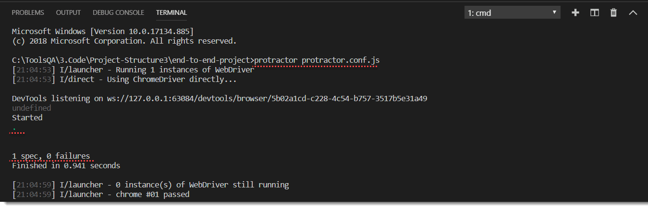Click the 'protractor protractor.conf.js' command text
The height and width of the screenshot is (209, 648).
[317, 60]
